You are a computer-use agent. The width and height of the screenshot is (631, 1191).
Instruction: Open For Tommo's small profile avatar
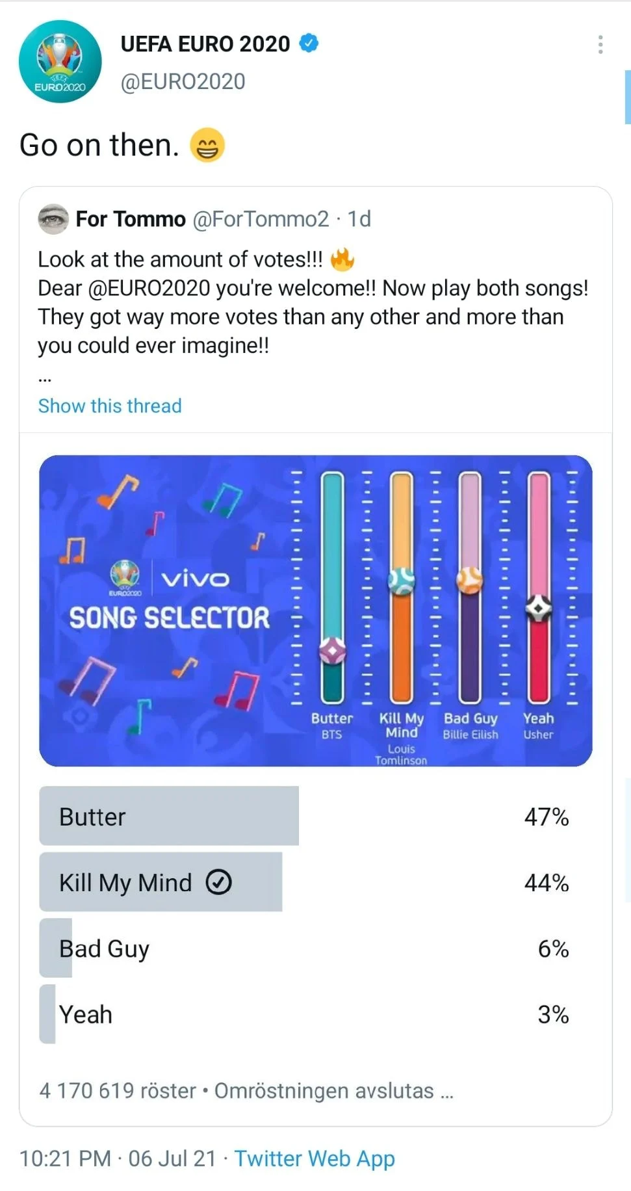53,219
